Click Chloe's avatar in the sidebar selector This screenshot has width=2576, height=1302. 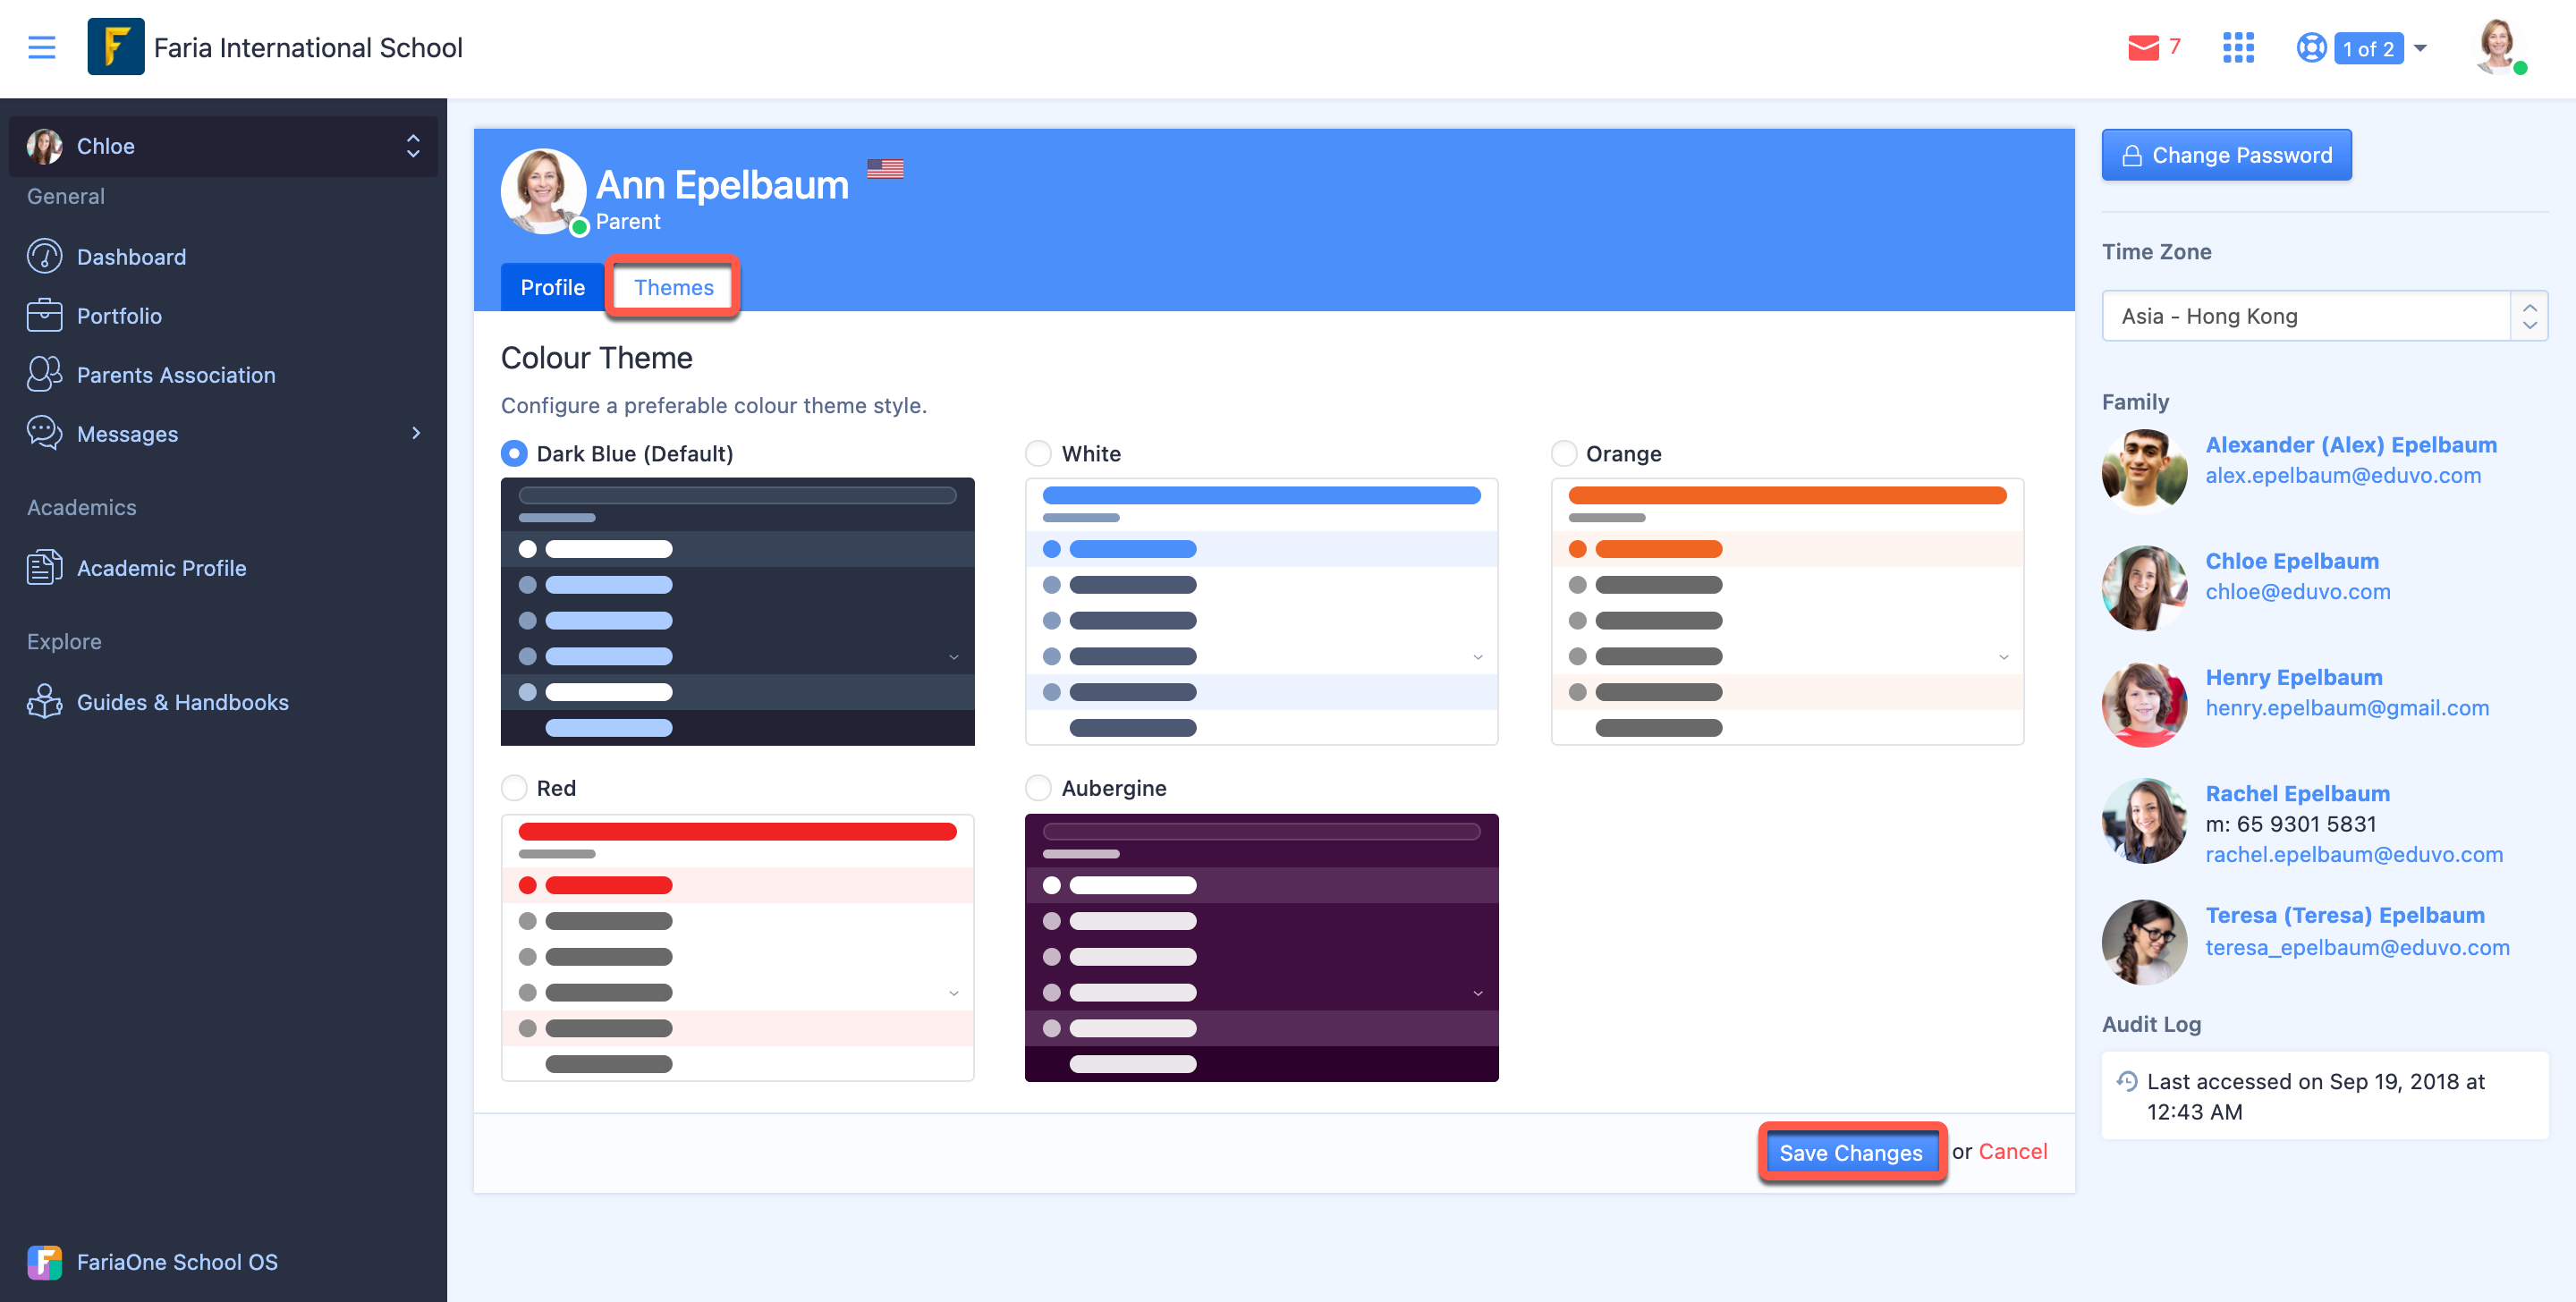45,146
